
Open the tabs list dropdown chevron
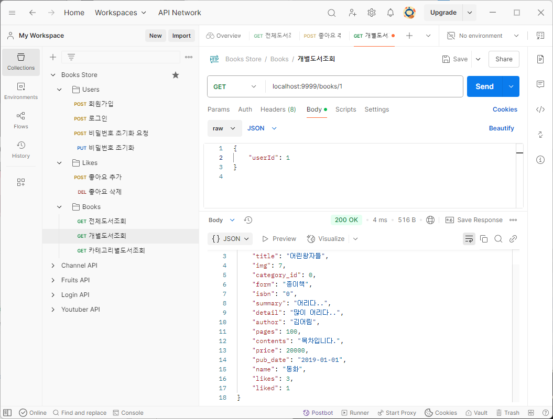(x=428, y=36)
